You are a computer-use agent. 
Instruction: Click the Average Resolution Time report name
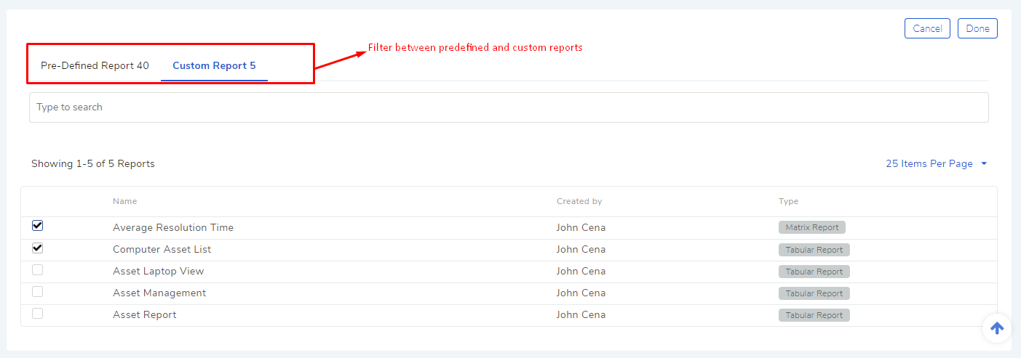pyautogui.click(x=173, y=227)
